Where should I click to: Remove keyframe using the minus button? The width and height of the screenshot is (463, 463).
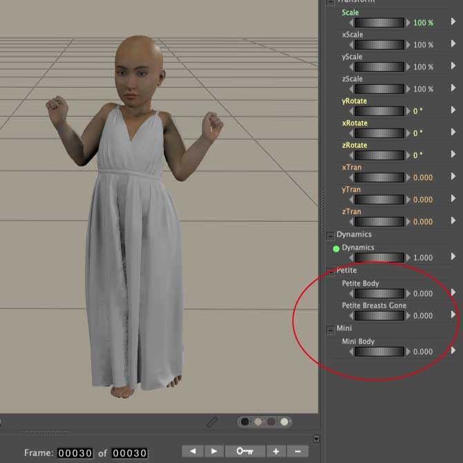click(297, 451)
